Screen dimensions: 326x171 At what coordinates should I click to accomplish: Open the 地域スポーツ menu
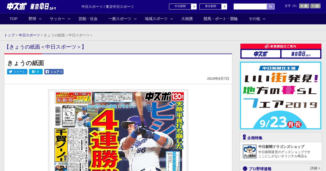point(156,19)
